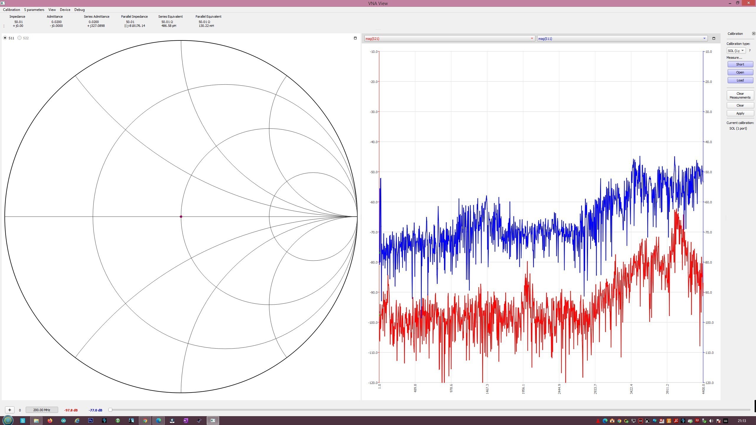Switch to Chrome in the taskbar
This screenshot has height=425, width=756.
145,421
